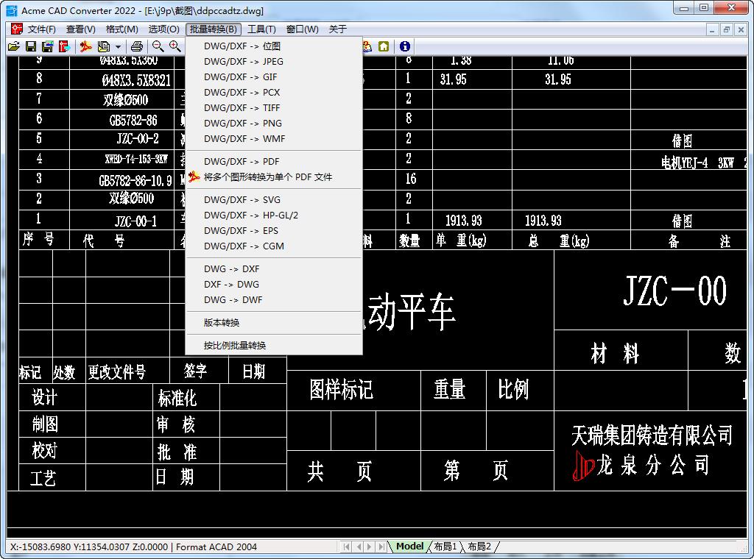Viewport: 754px width, 559px height.
Task: Open the 窗口(W) menu
Action: (303, 29)
